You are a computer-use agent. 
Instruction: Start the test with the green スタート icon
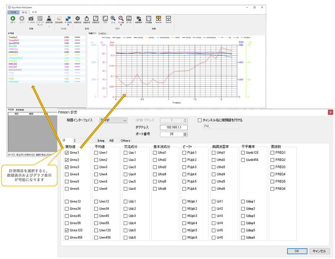point(13,19)
